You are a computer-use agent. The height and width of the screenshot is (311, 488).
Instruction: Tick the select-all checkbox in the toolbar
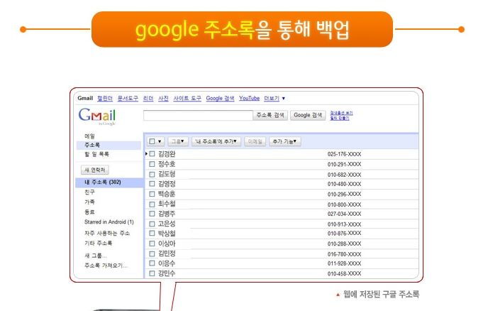coord(152,141)
